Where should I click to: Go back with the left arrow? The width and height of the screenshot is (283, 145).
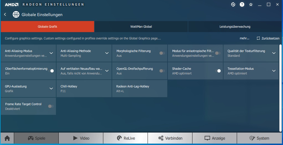[5, 14]
